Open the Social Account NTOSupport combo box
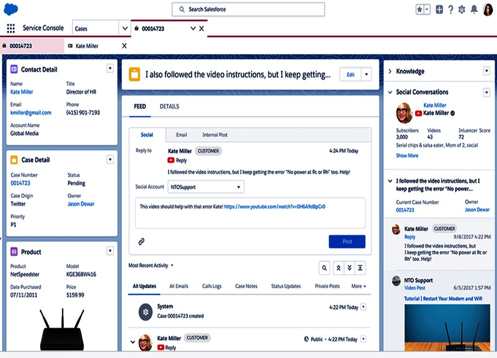Viewport: 497px width, 358px height. (x=205, y=187)
